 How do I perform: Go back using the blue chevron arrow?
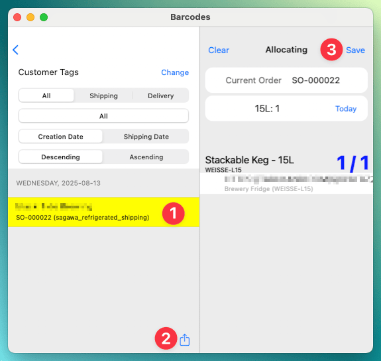[x=15, y=50]
